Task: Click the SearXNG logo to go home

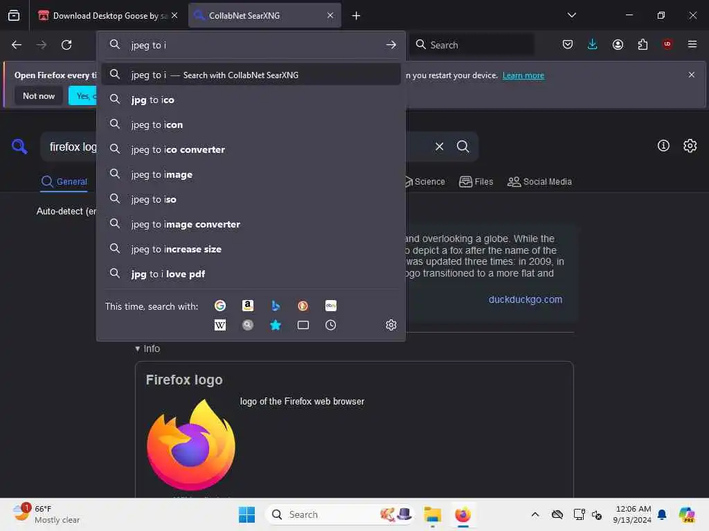Action: pyautogui.click(x=19, y=147)
